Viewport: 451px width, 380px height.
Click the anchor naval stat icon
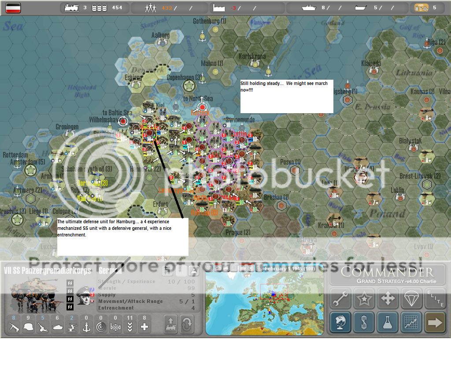[86, 327]
